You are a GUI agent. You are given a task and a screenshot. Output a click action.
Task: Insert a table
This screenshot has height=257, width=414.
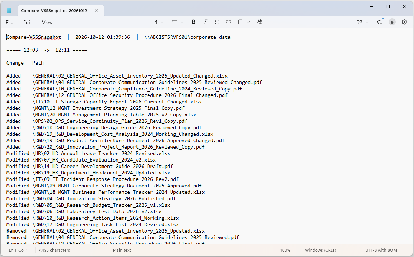[241, 22]
